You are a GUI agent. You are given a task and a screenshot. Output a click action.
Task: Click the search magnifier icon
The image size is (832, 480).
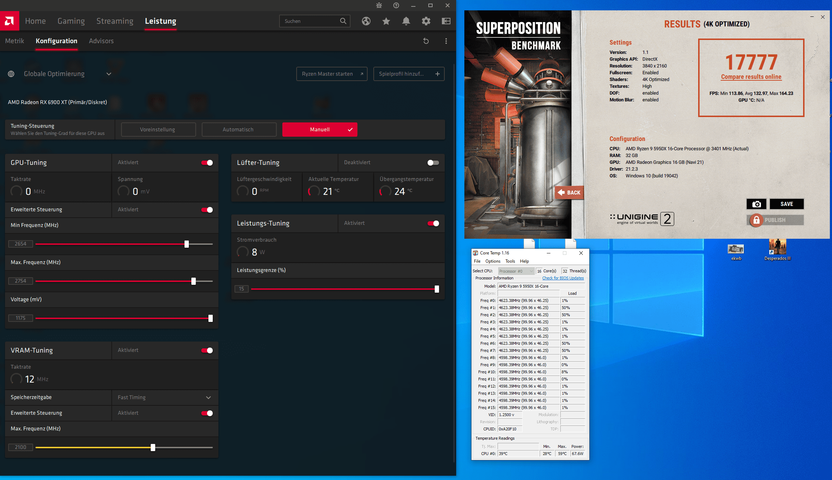(x=343, y=21)
